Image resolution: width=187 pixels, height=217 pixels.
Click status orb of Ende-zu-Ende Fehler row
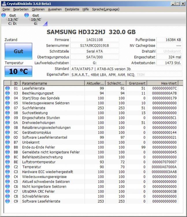(x=8, y=147)
